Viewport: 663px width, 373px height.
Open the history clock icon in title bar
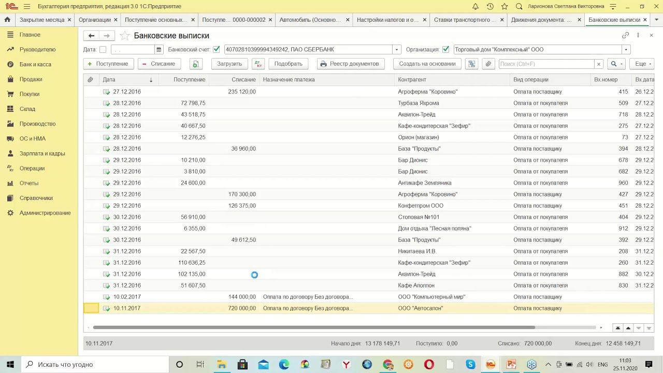490,6
